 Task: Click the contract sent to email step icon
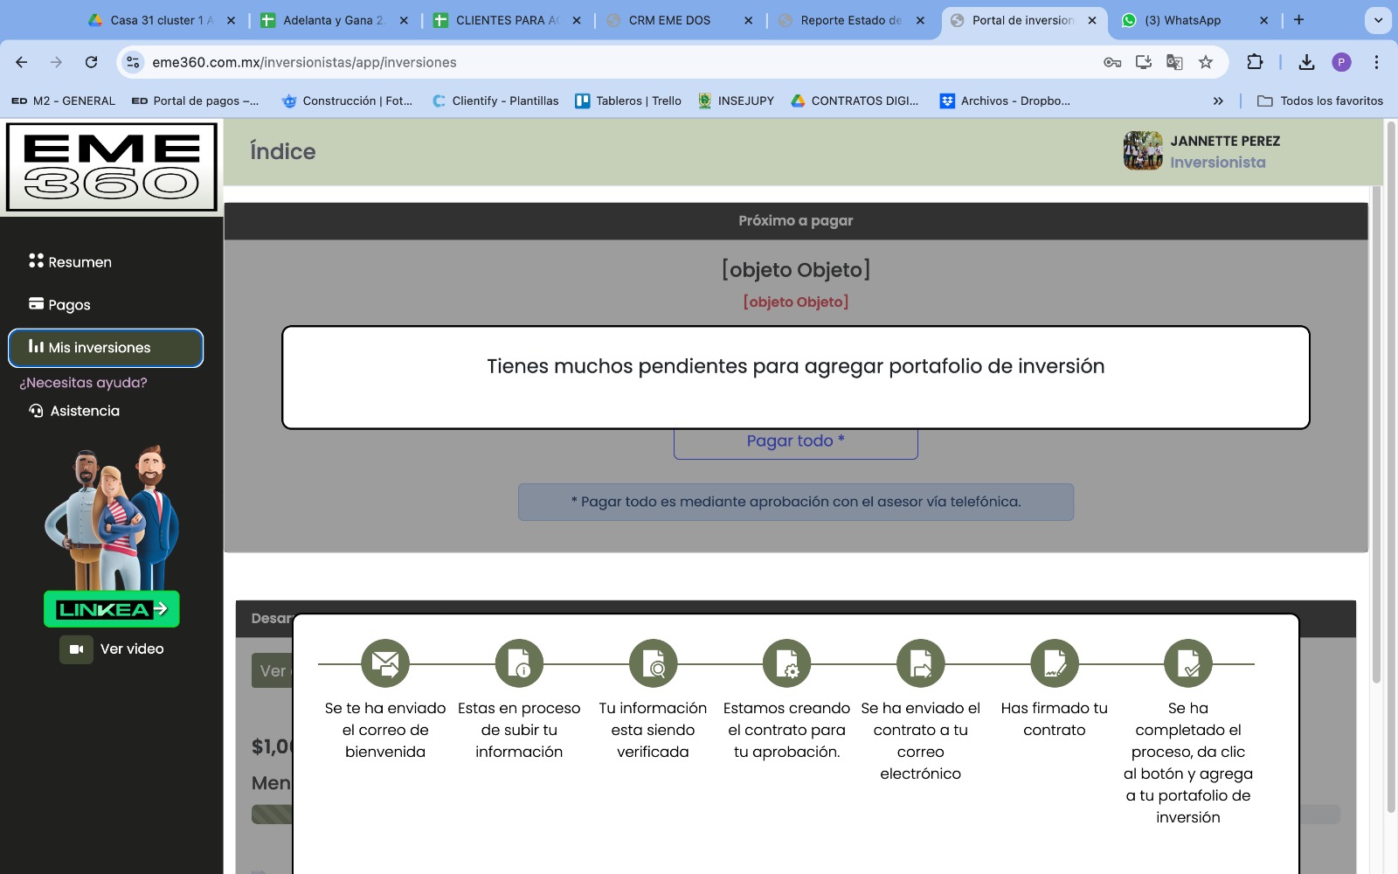[x=921, y=663]
